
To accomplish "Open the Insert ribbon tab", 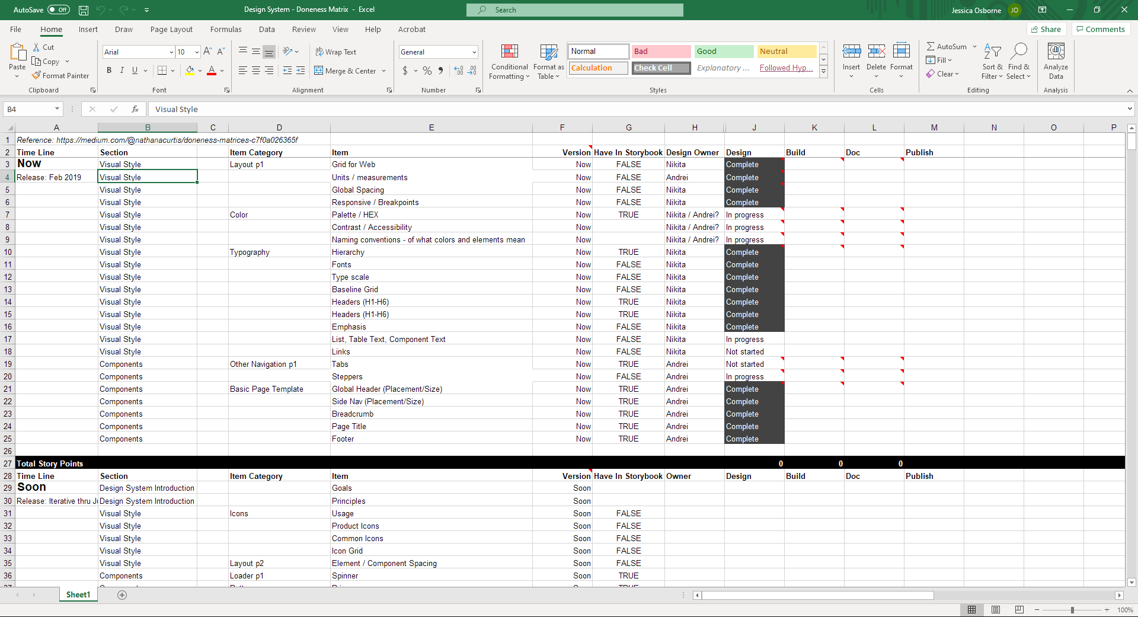I will tap(88, 30).
